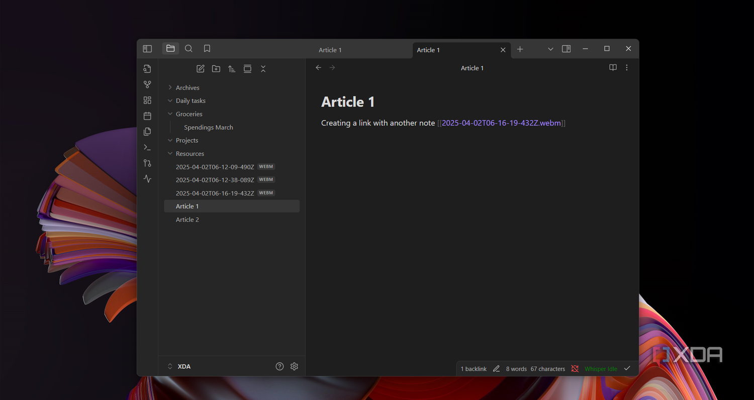The image size is (754, 400).
Task: Close the active Article 1 tab
Action: pos(503,50)
